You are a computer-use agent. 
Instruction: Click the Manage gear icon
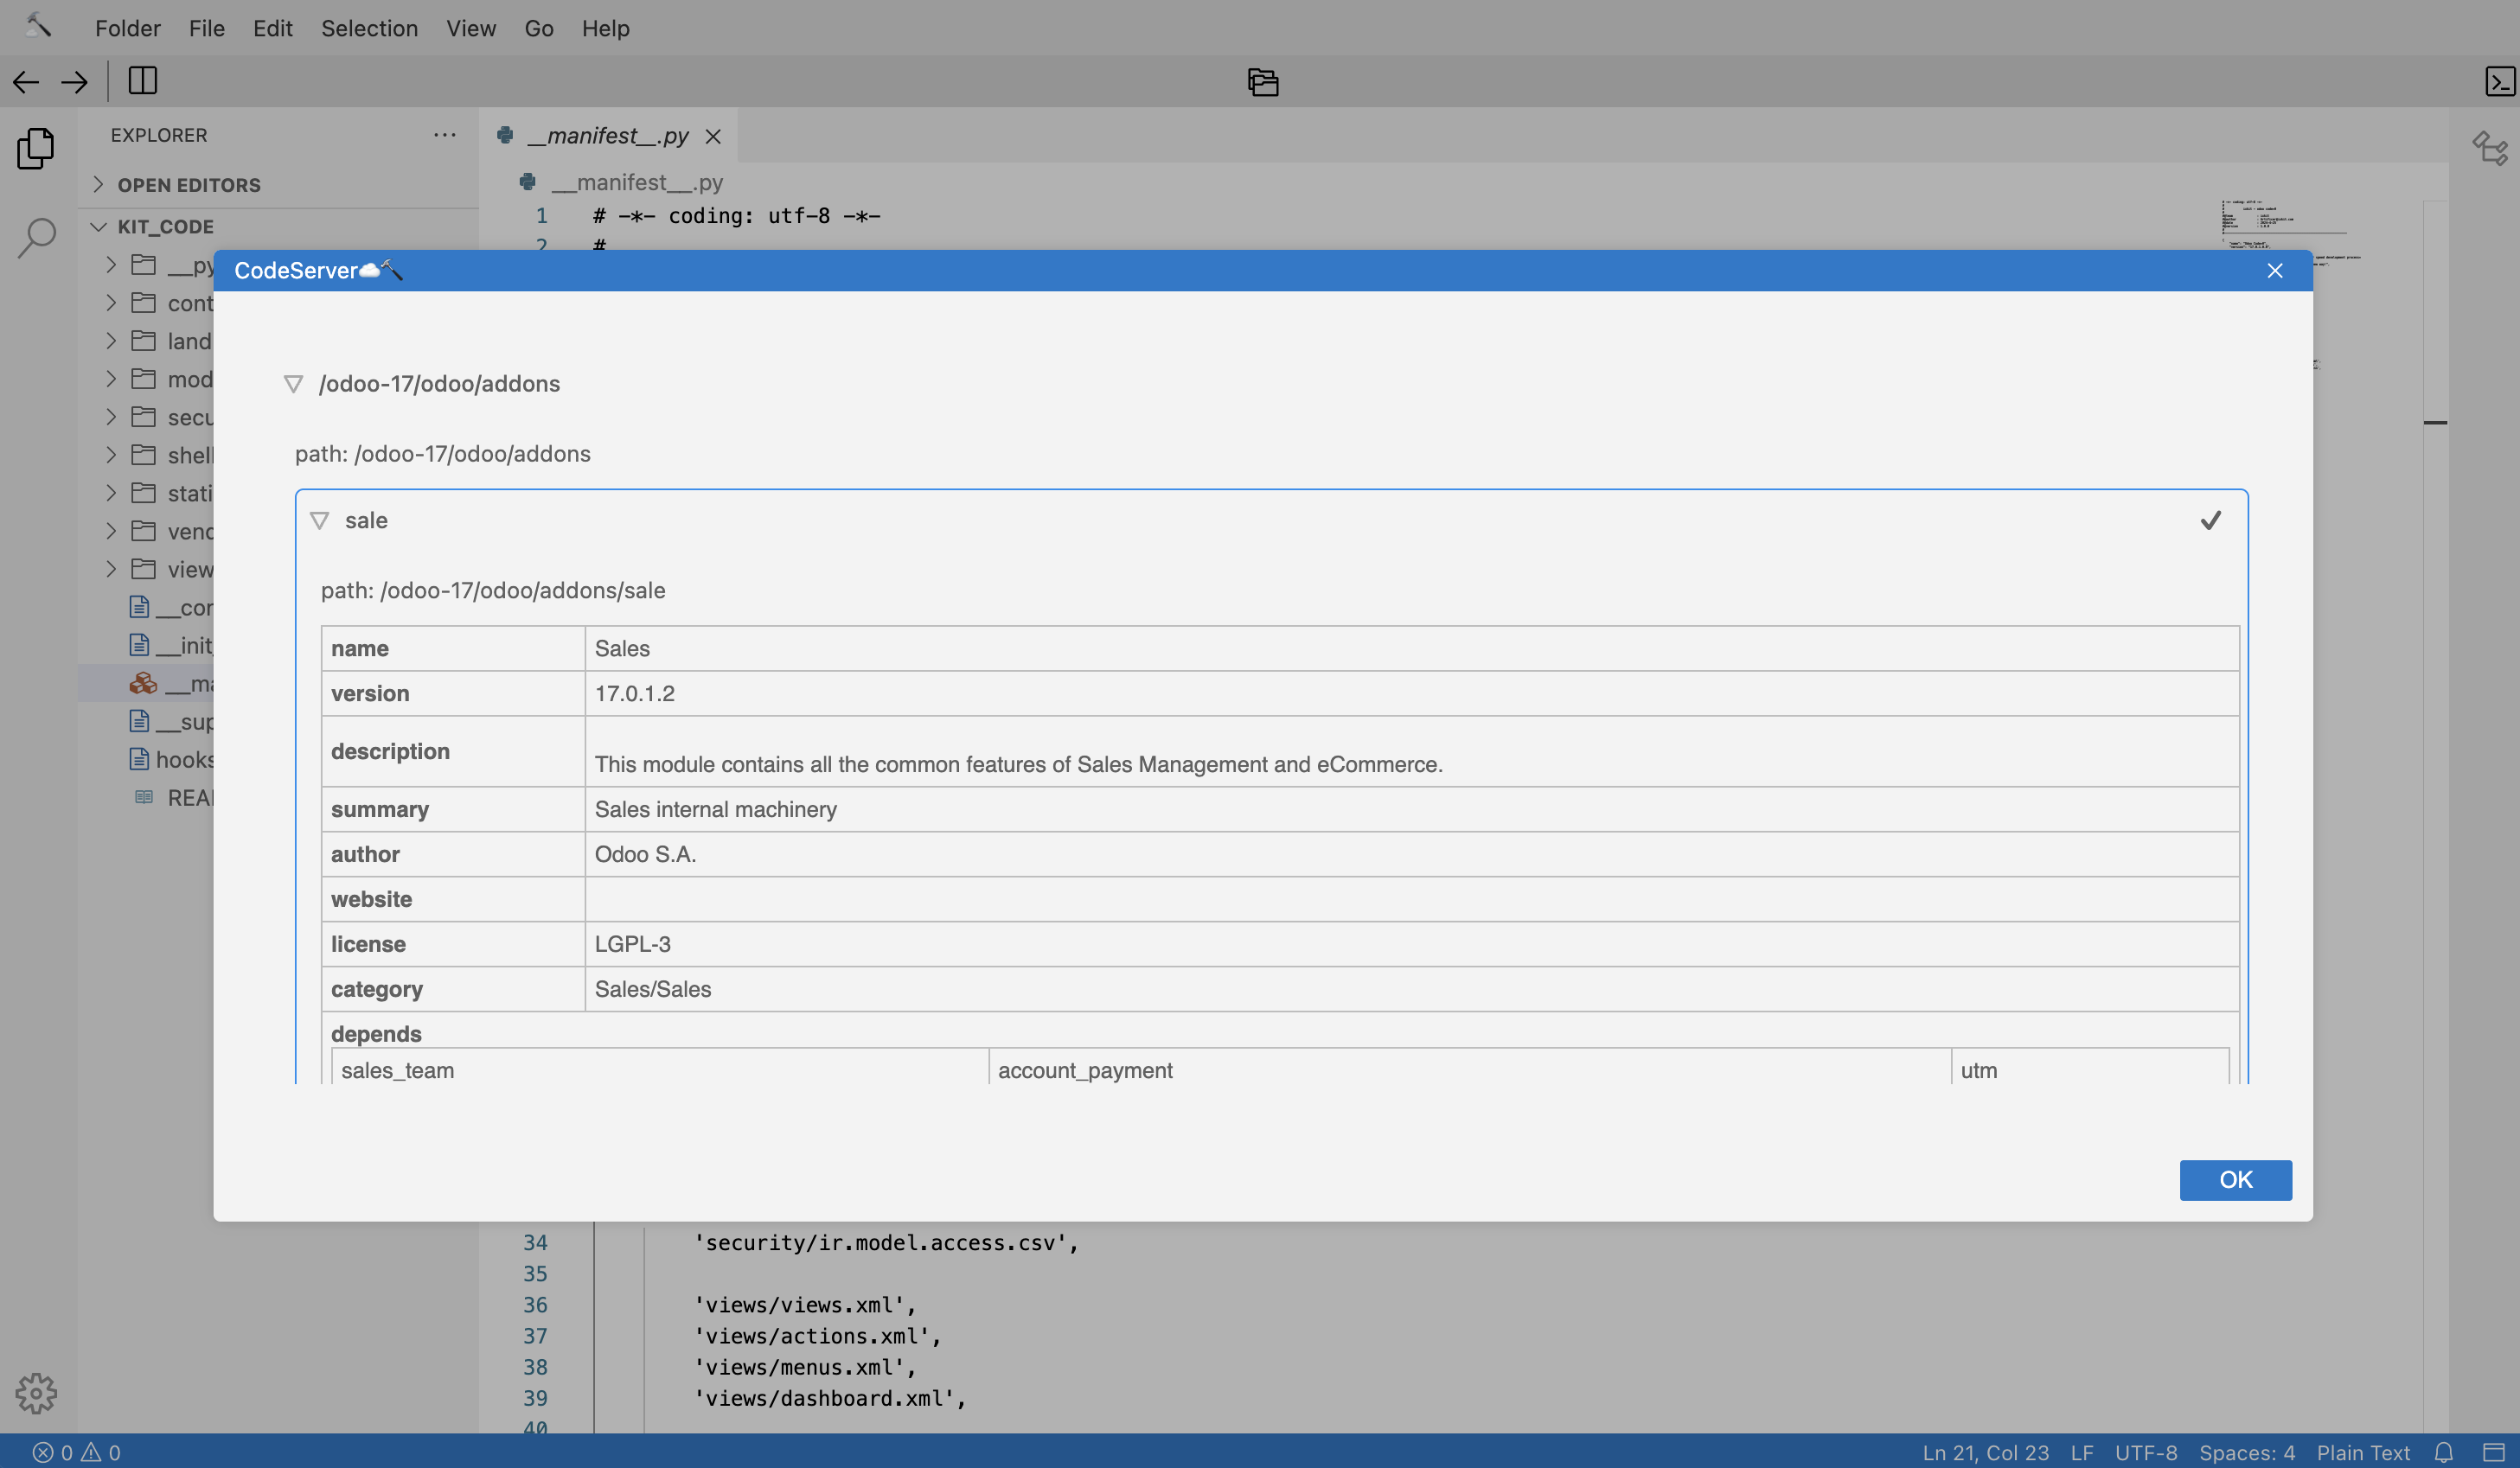coord(36,1392)
